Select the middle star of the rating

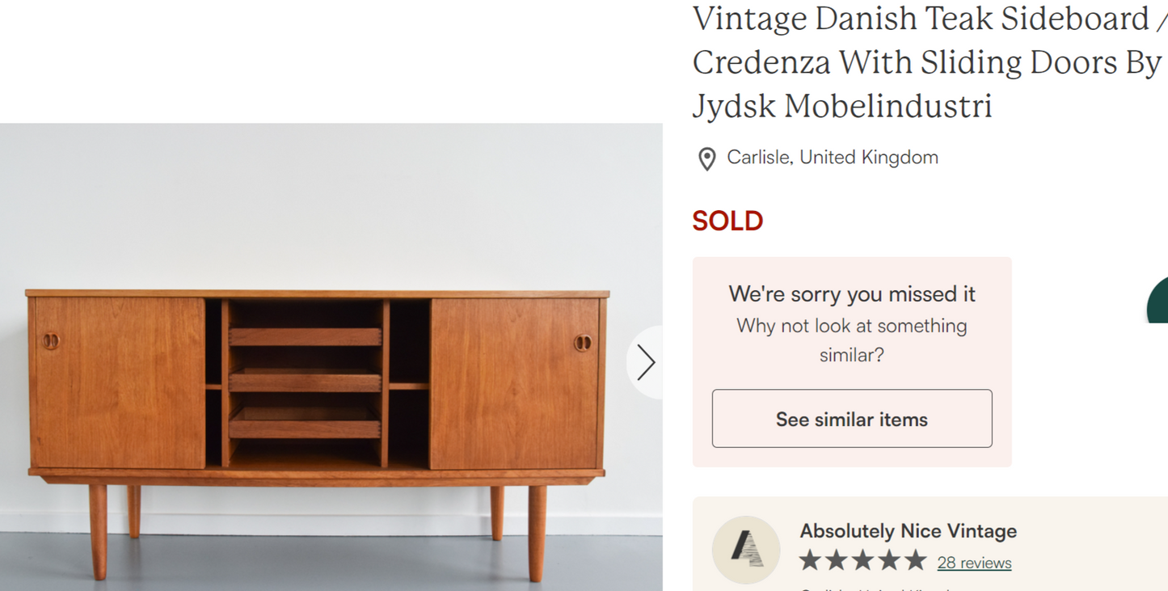[x=862, y=558]
